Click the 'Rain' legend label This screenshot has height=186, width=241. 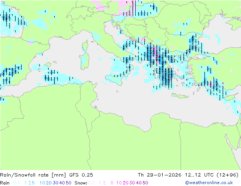coord(5,183)
